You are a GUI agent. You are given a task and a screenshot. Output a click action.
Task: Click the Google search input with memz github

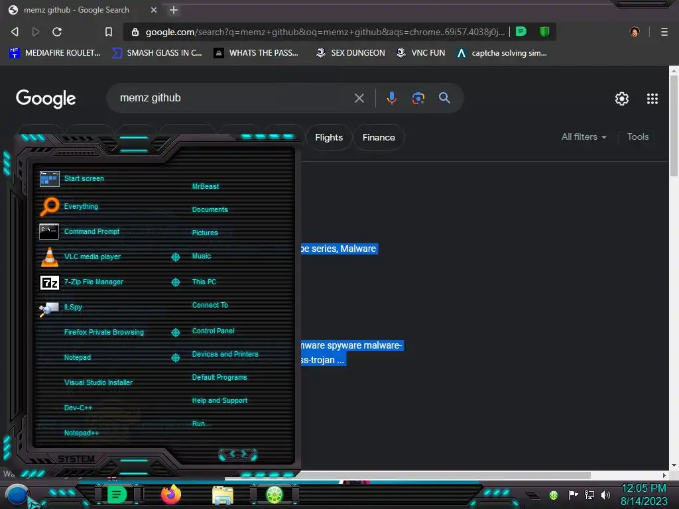[x=234, y=98]
